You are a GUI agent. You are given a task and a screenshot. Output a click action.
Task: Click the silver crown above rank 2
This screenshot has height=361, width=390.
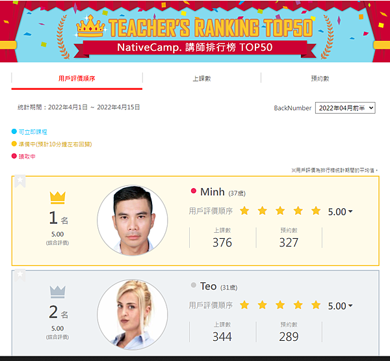(57, 292)
